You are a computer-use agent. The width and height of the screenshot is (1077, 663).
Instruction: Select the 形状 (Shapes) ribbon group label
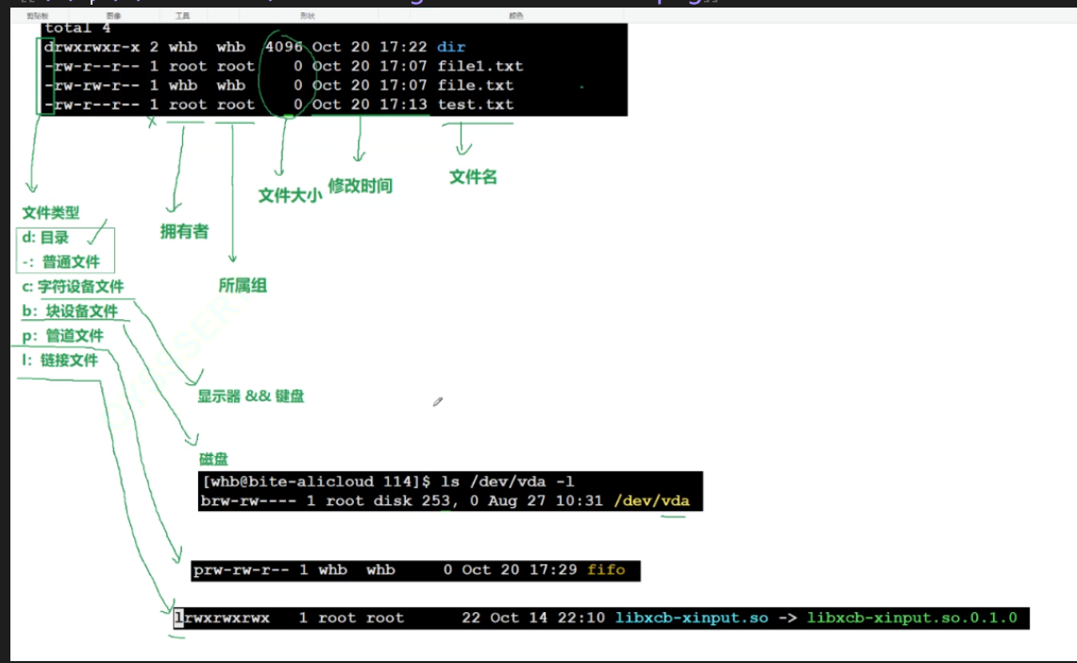coord(308,16)
